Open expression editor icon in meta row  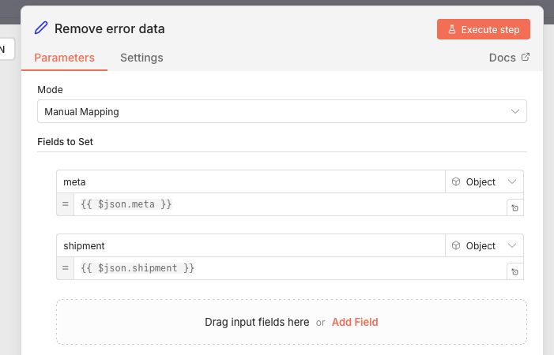[514, 208]
